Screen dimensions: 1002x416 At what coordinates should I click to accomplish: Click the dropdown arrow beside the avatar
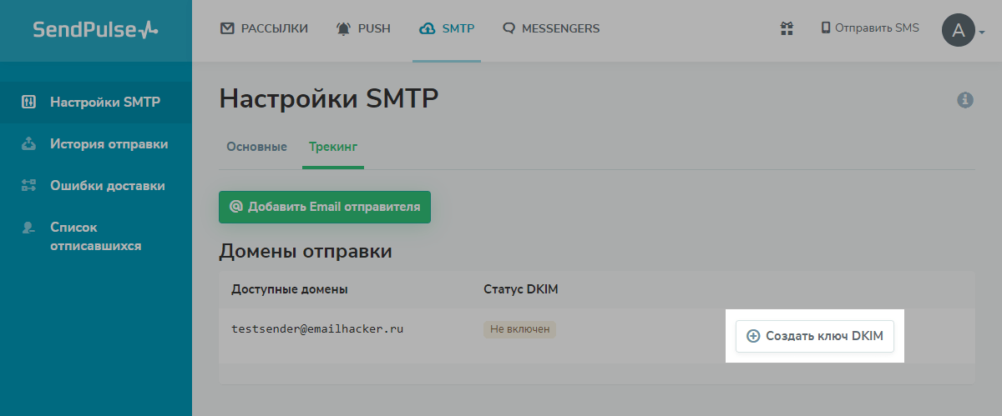tap(982, 33)
